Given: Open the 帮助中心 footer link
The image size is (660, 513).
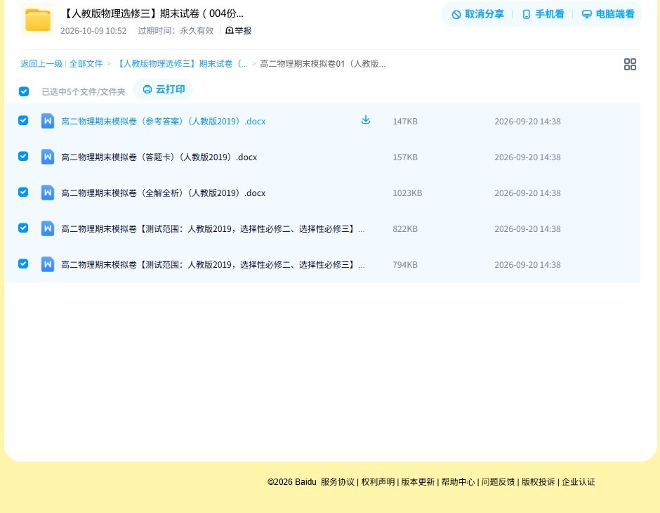Looking at the screenshot, I should click(458, 482).
